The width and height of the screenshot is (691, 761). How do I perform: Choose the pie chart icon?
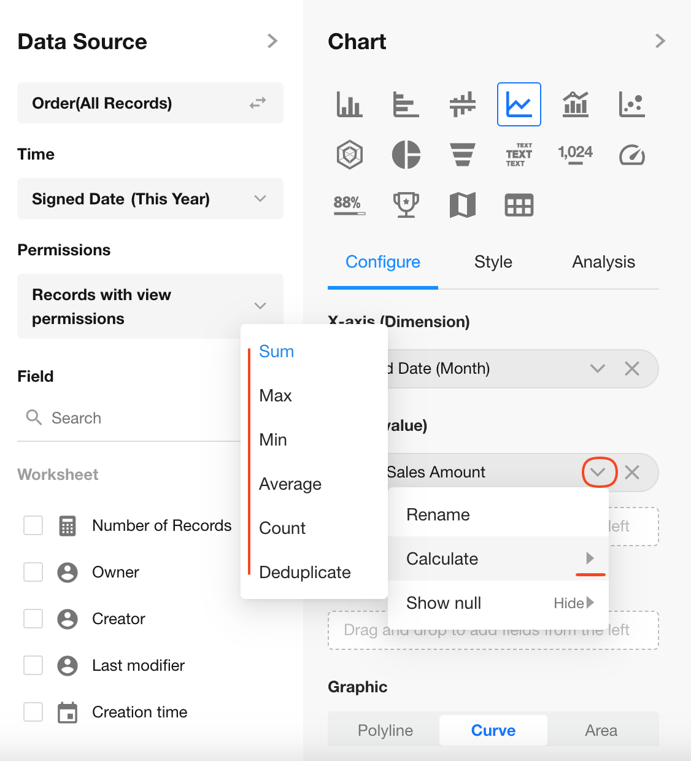coord(406,154)
